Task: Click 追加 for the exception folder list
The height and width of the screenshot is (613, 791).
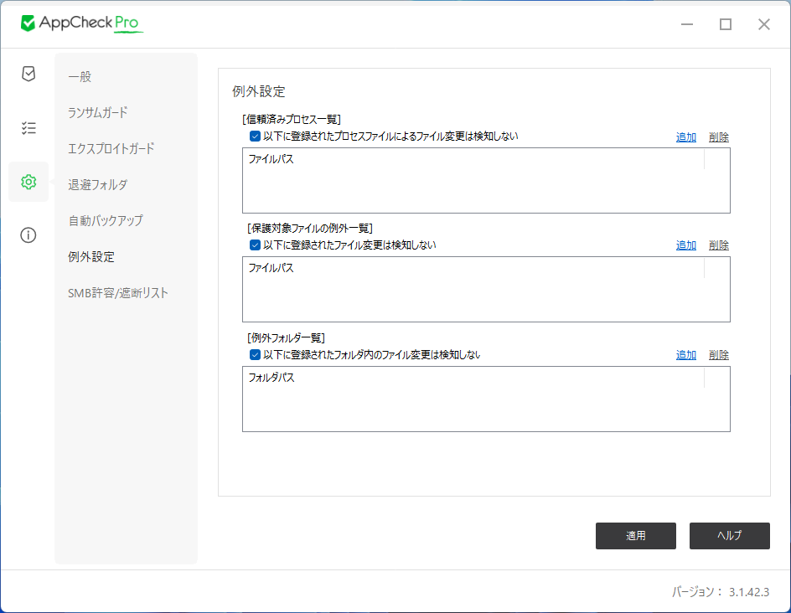Action: pos(685,354)
